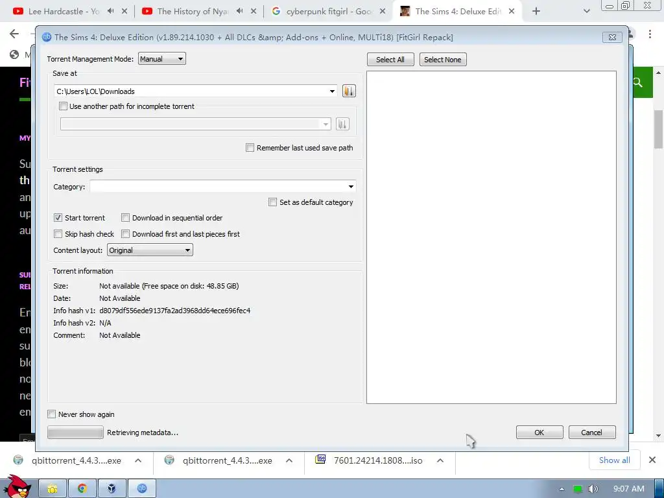This screenshot has width=664, height=498.
Task: Check Download first and last pieces first
Action: 125,233
